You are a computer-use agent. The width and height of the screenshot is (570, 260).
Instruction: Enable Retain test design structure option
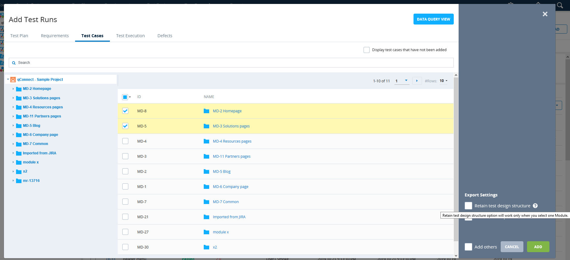(468, 206)
